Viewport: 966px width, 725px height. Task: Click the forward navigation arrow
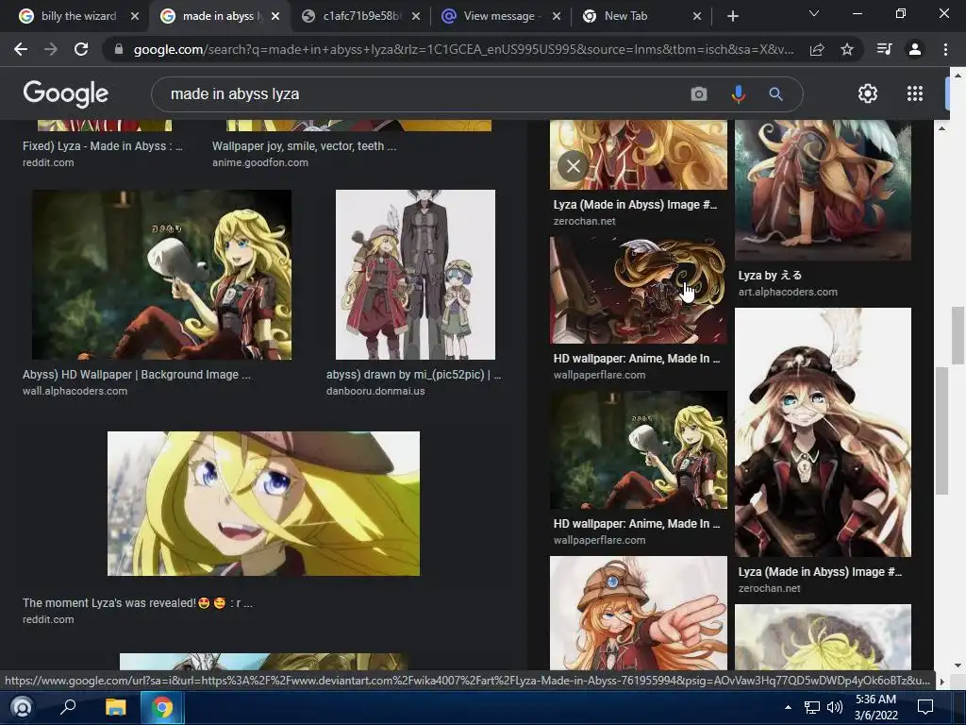tap(51, 49)
